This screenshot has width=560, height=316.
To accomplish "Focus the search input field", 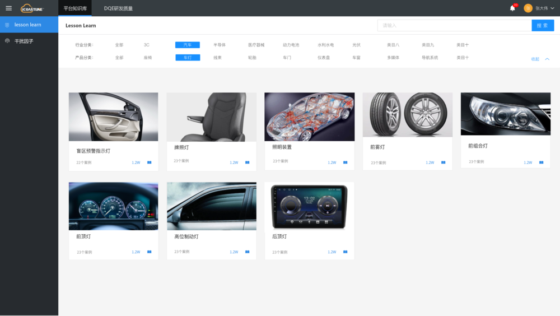I will [454, 25].
